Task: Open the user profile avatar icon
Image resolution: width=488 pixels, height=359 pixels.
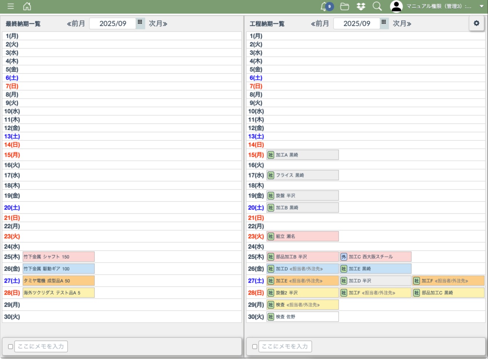Action: (396, 6)
